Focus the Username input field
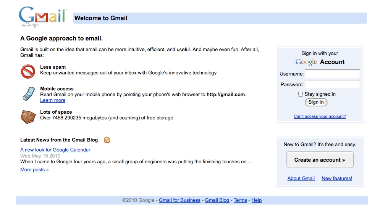Image resolution: width=380 pixels, height=219 pixels. [x=332, y=74]
